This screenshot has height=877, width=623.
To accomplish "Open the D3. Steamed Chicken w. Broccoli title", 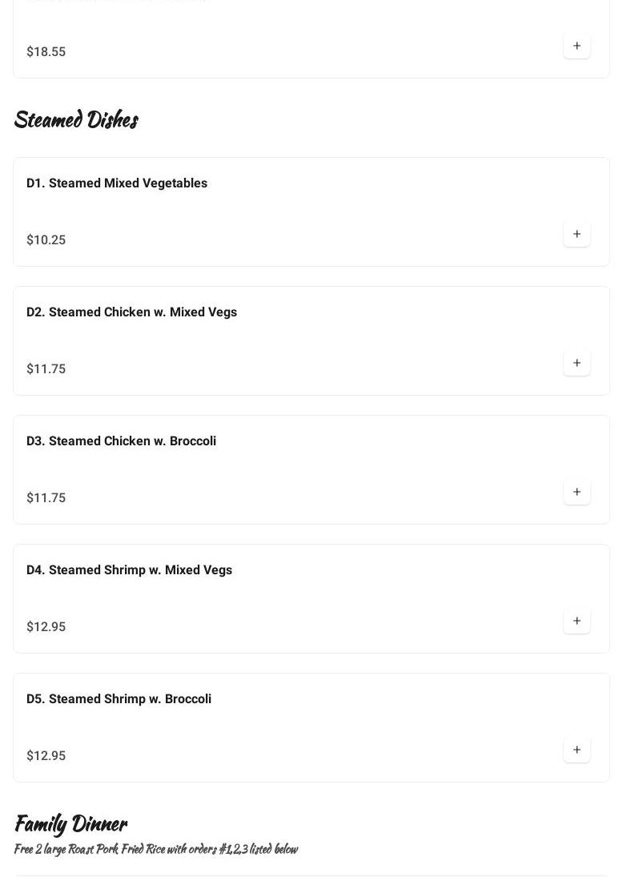I will tap(121, 441).
